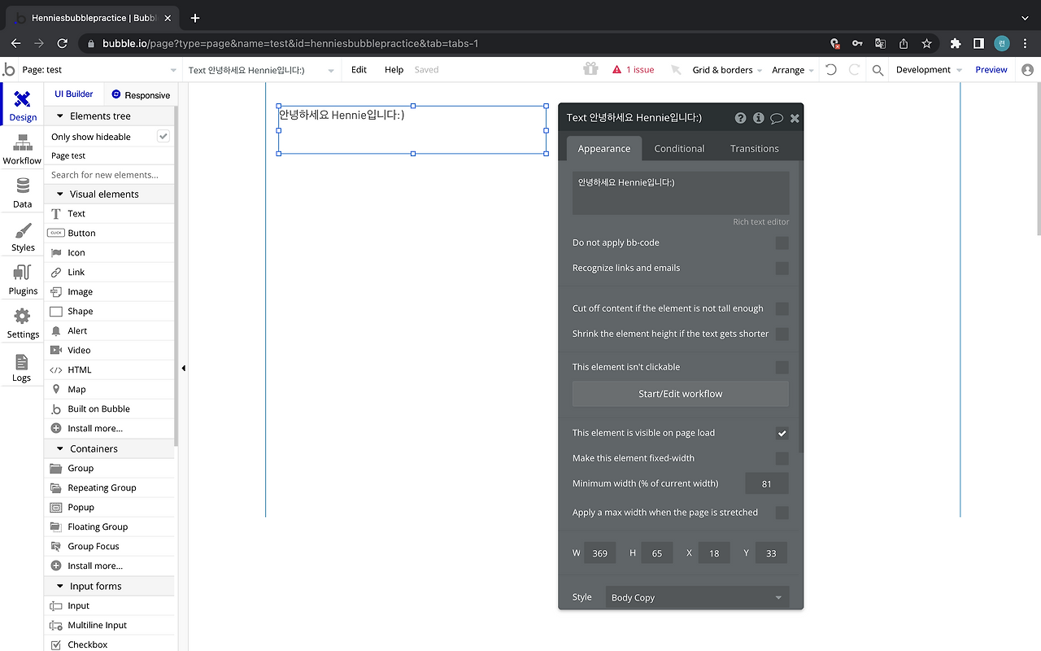
Task: Collapse the Elements tree section
Action: coord(110,116)
